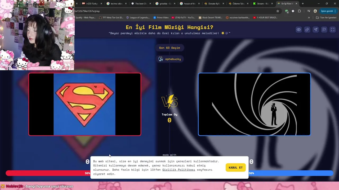Open the media control icon
This screenshot has height=190, width=339.
(309, 11)
